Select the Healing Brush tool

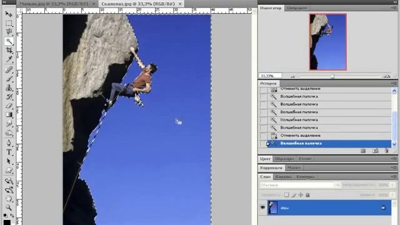click(9, 69)
